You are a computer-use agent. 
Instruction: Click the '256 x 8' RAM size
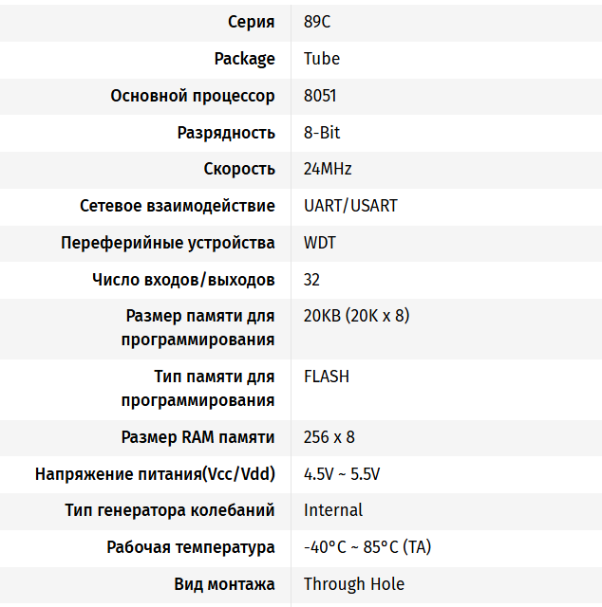click(x=329, y=437)
